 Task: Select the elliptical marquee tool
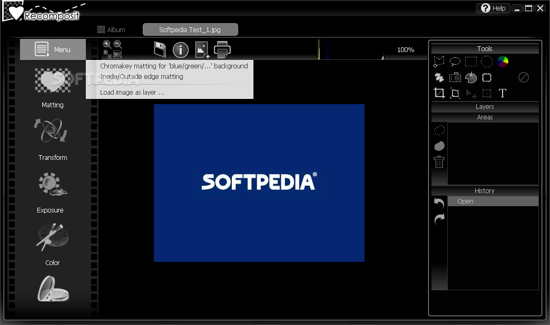[x=486, y=62]
